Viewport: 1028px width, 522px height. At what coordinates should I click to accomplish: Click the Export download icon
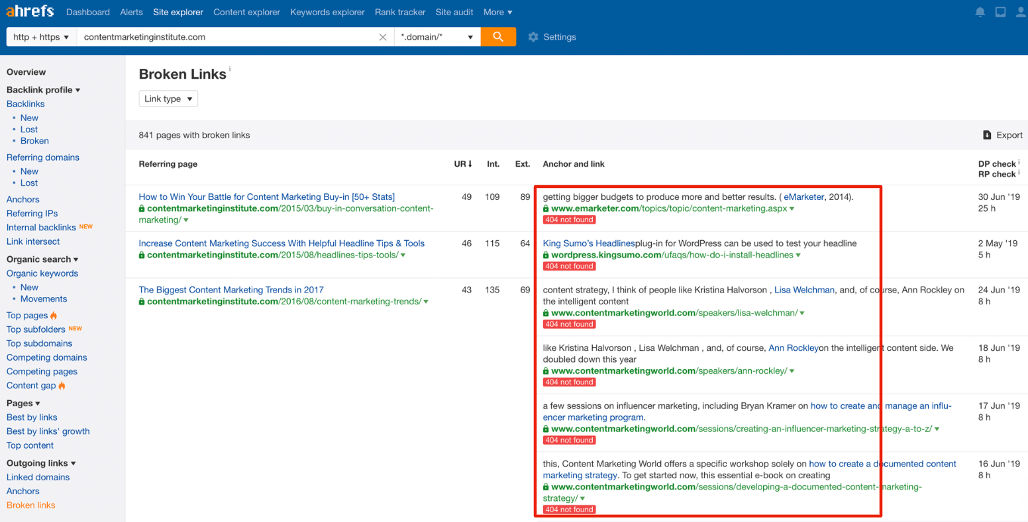click(x=987, y=135)
